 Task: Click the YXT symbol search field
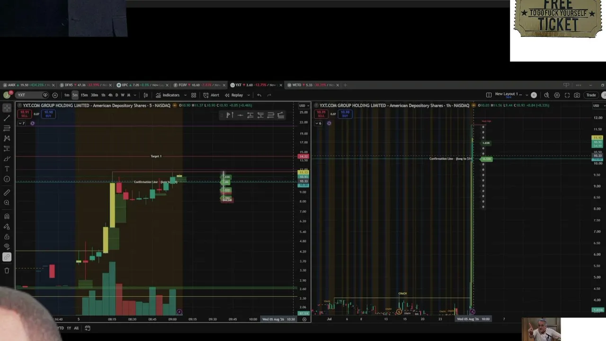[32, 95]
